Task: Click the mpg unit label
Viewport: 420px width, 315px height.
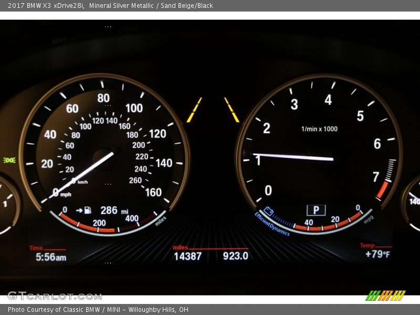Action: (369, 219)
